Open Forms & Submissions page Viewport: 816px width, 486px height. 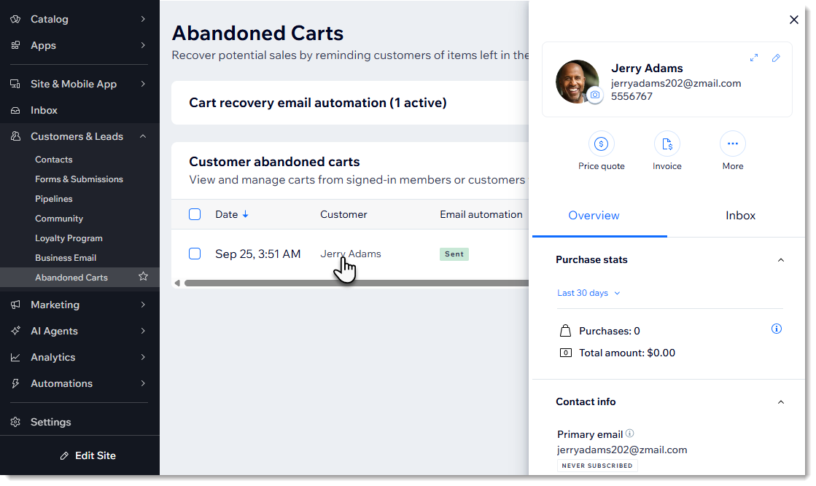[x=79, y=179]
